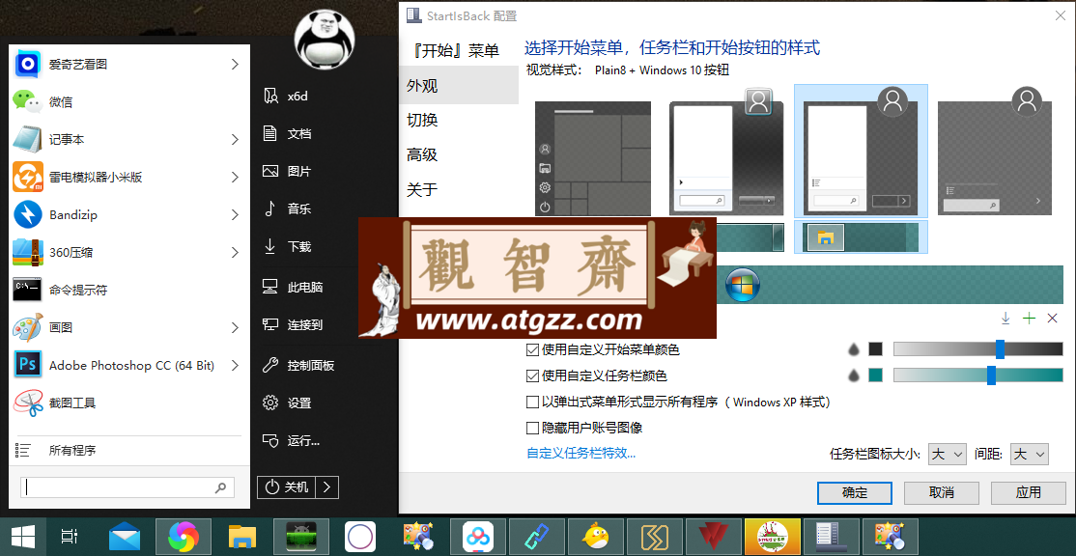Click droplet icon beside start menu color
Screen dimensions: 1076x556
coord(855,349)
